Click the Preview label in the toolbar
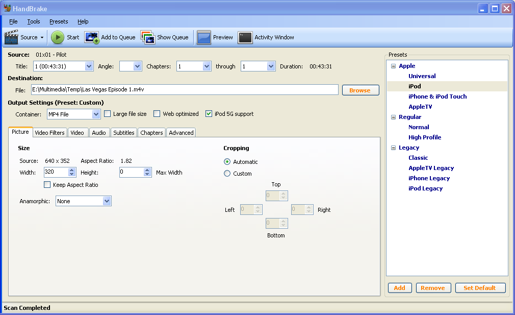 pyautogui.click(x=223, y=37)
